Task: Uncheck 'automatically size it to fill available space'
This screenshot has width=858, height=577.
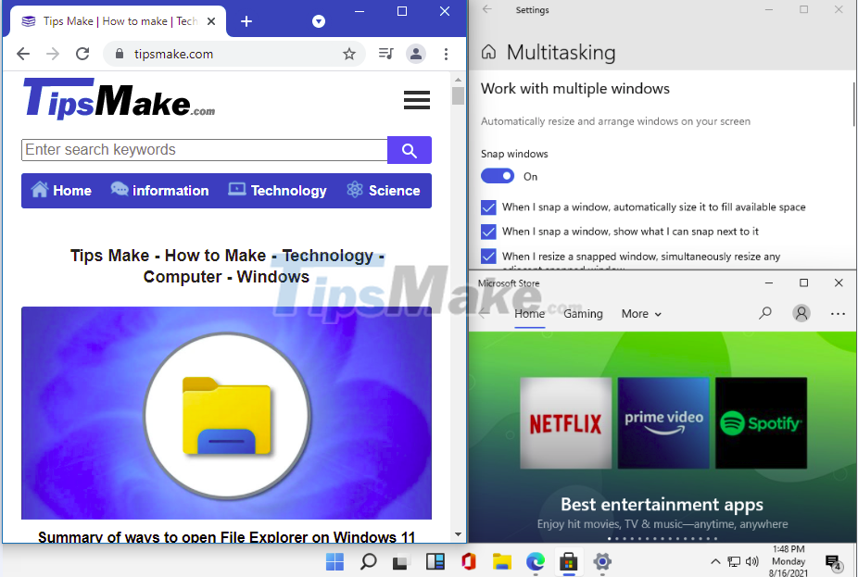Action: 488,207
